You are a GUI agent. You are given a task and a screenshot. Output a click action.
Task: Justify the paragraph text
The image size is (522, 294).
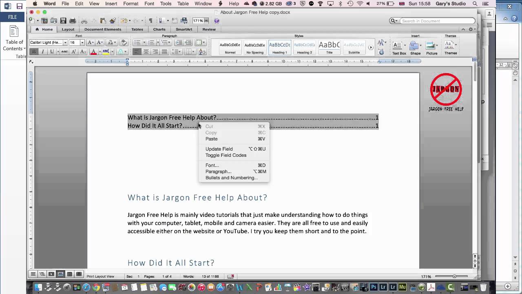(x=164, y=52)
